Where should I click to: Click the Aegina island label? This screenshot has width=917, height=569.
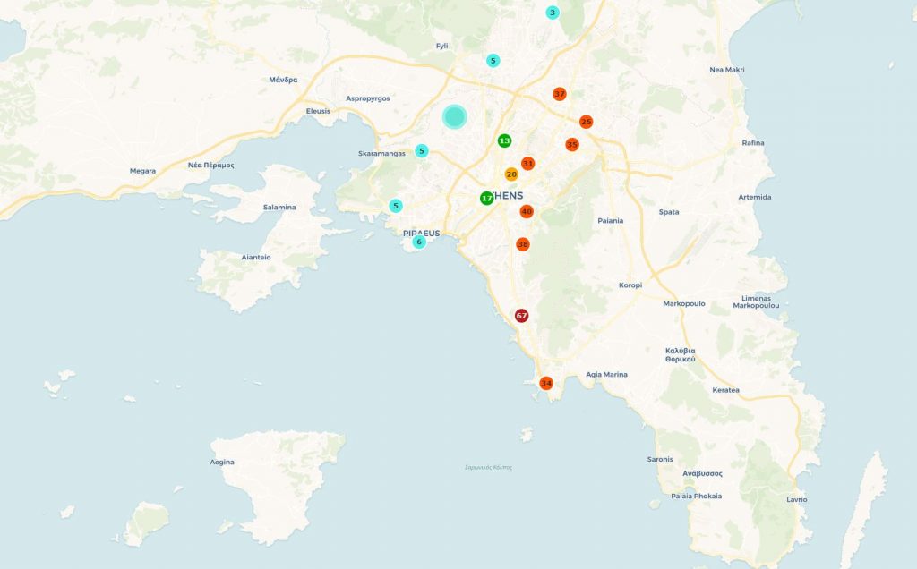222,462
